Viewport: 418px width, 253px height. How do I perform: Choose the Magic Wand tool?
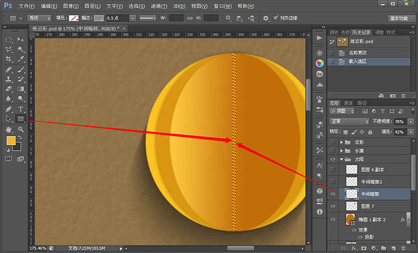(20, 49)
